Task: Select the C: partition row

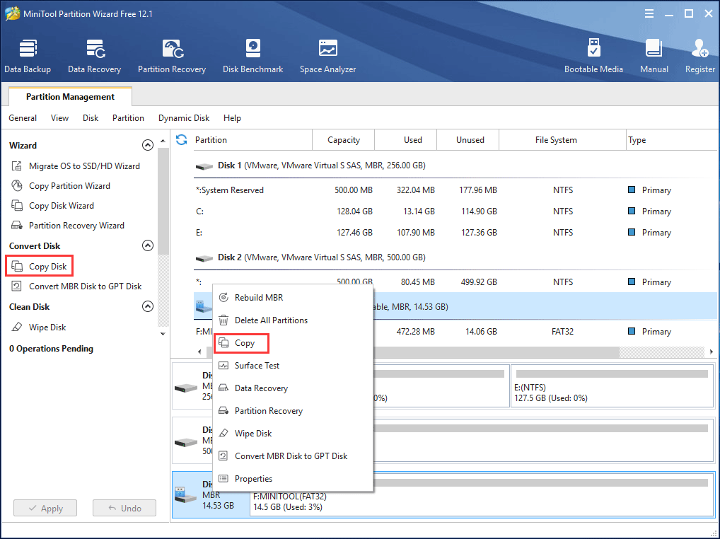Action: click(455, 211)
